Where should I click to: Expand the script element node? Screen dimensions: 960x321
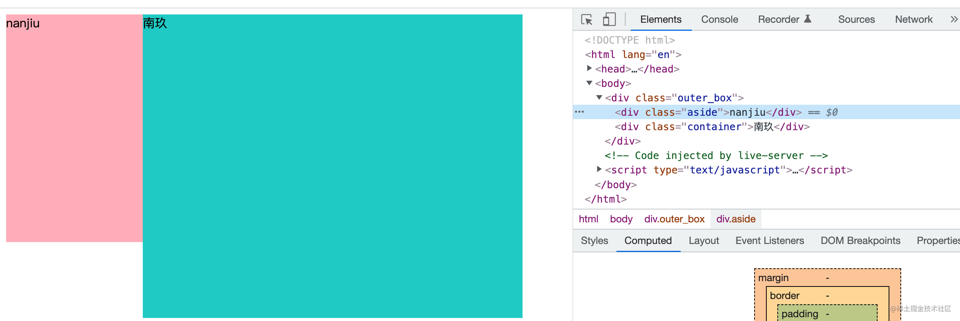click(x=599, y=169)
